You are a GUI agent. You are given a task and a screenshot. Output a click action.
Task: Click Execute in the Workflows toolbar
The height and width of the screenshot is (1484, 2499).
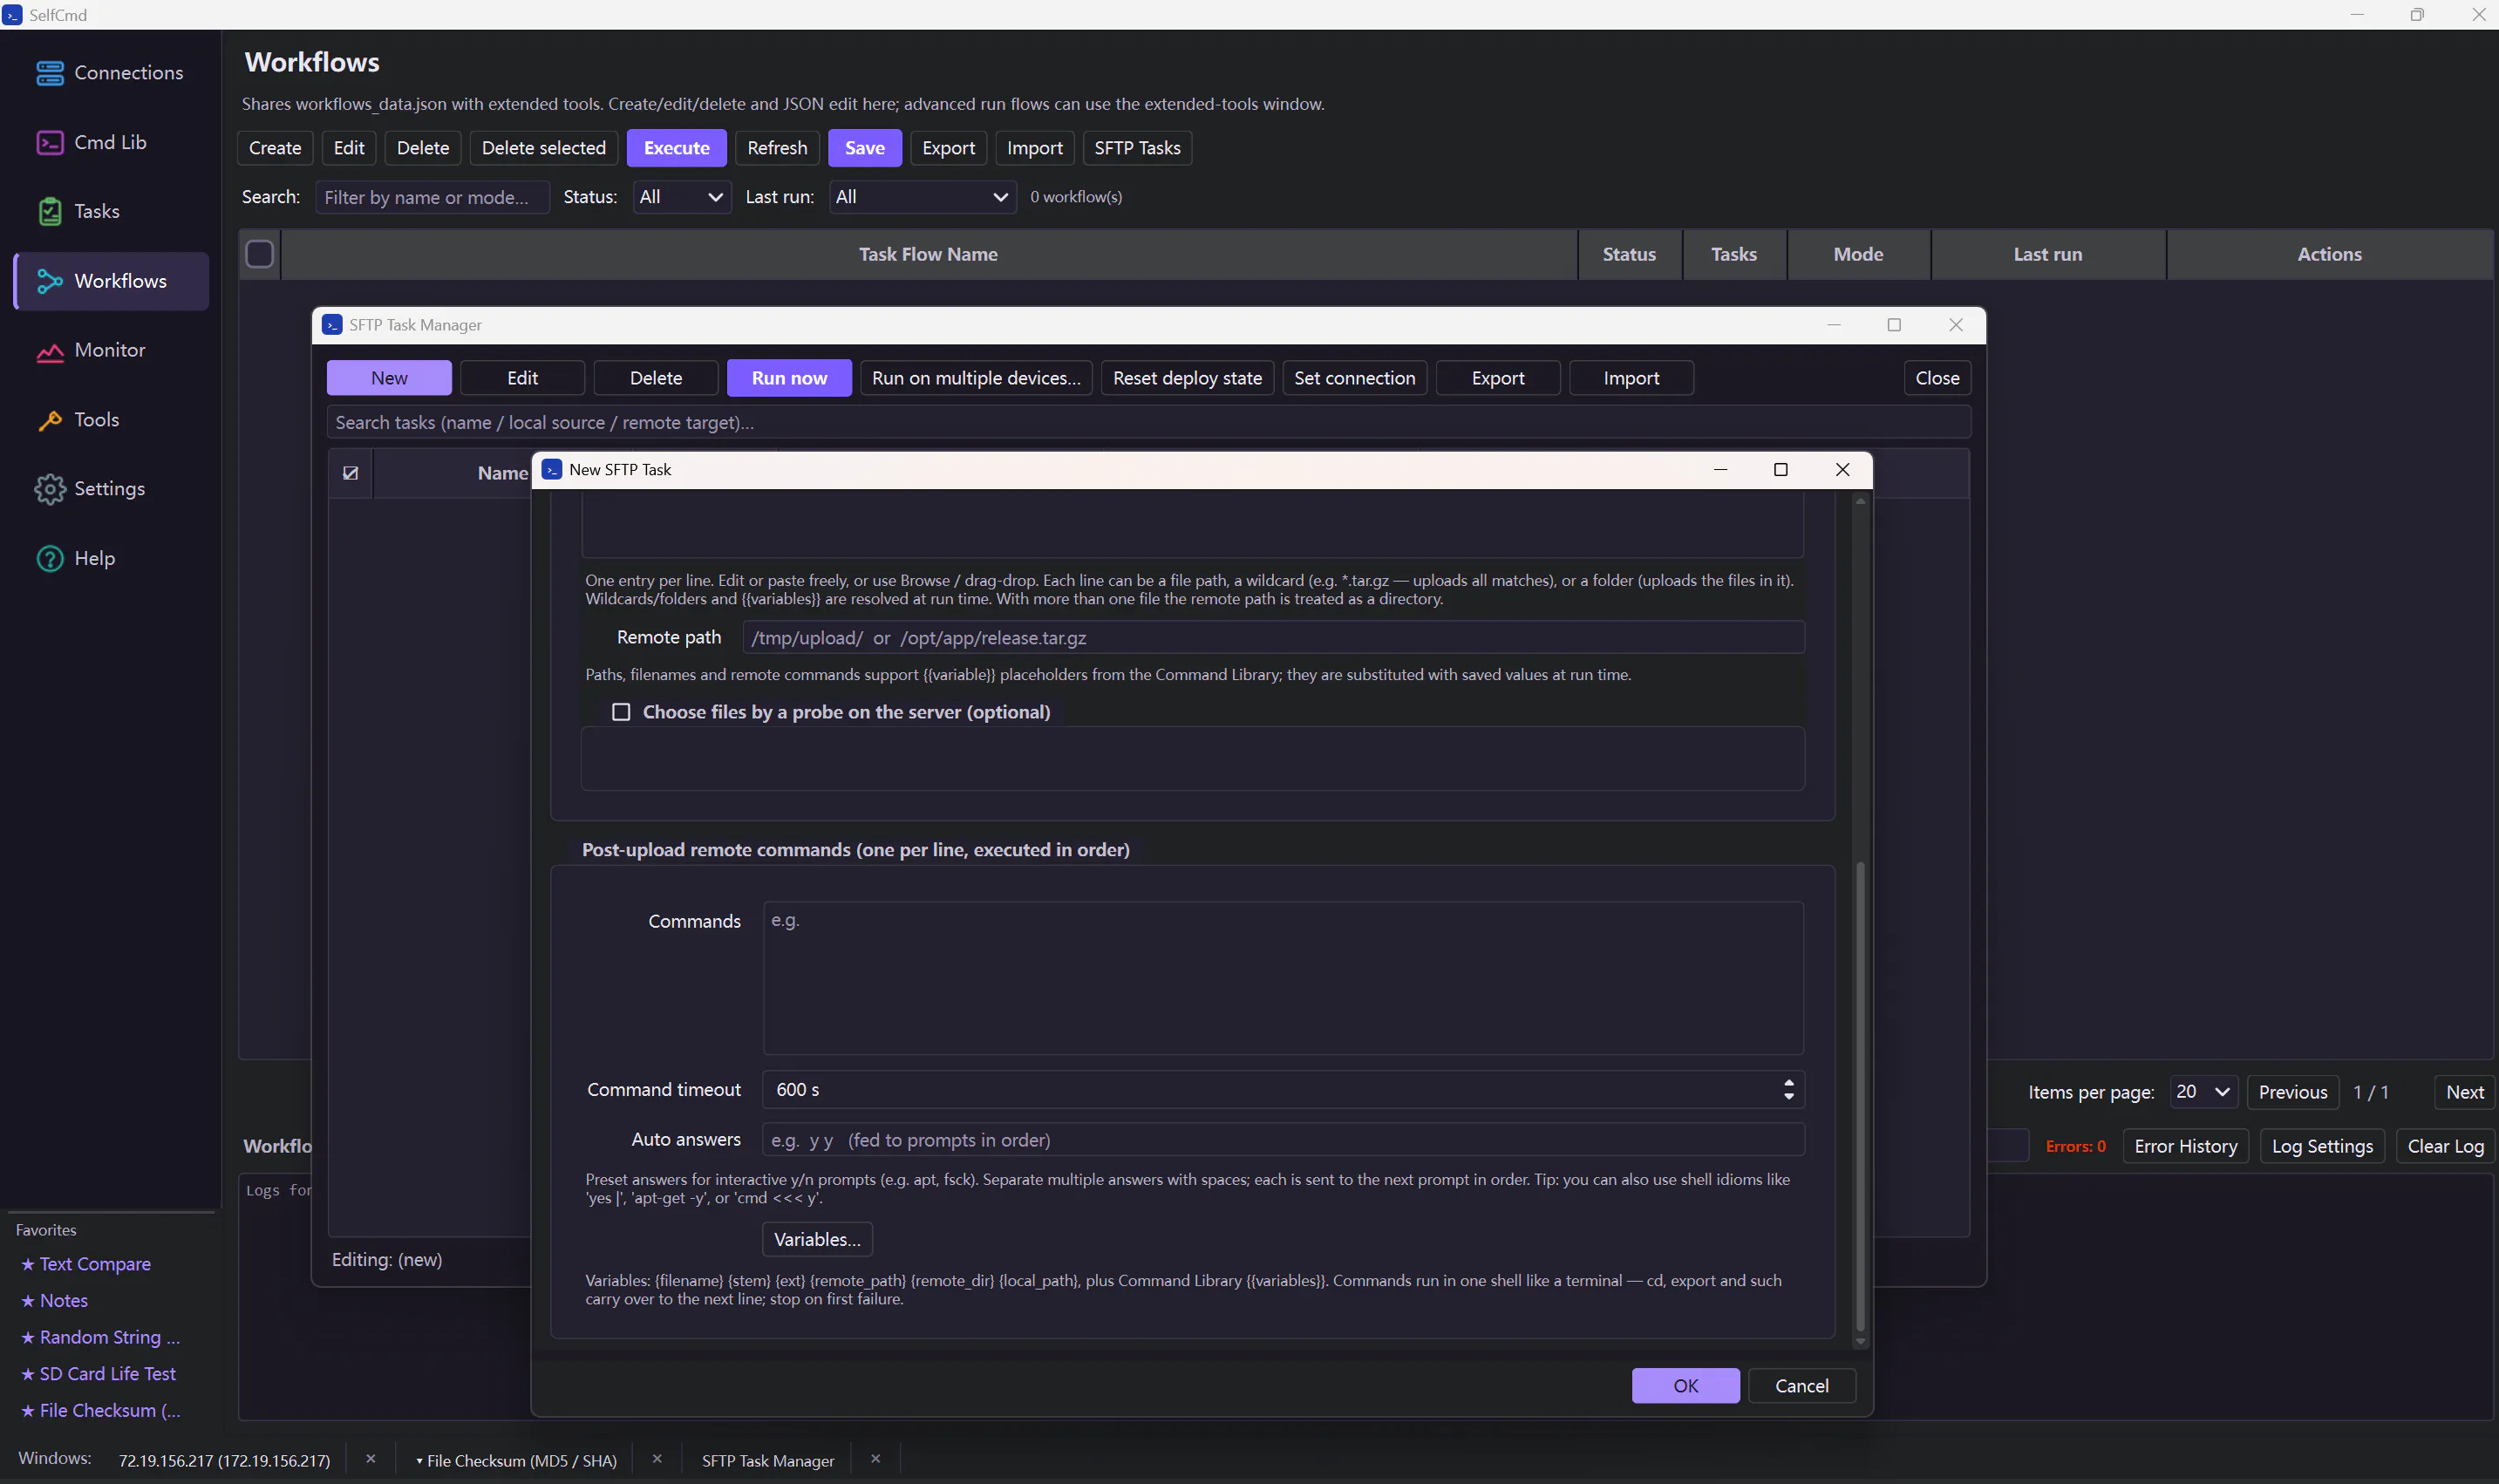[677, 148]
